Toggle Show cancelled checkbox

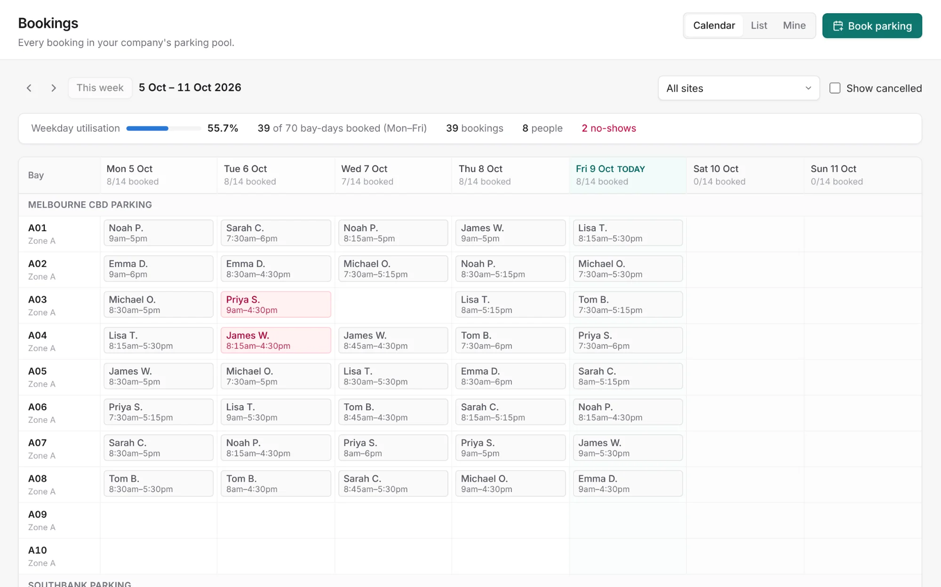coord(835,88)
